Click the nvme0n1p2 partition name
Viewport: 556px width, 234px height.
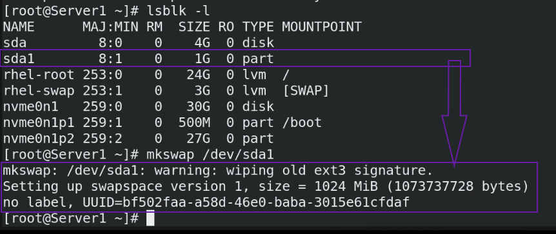click(x=39, y=138)
